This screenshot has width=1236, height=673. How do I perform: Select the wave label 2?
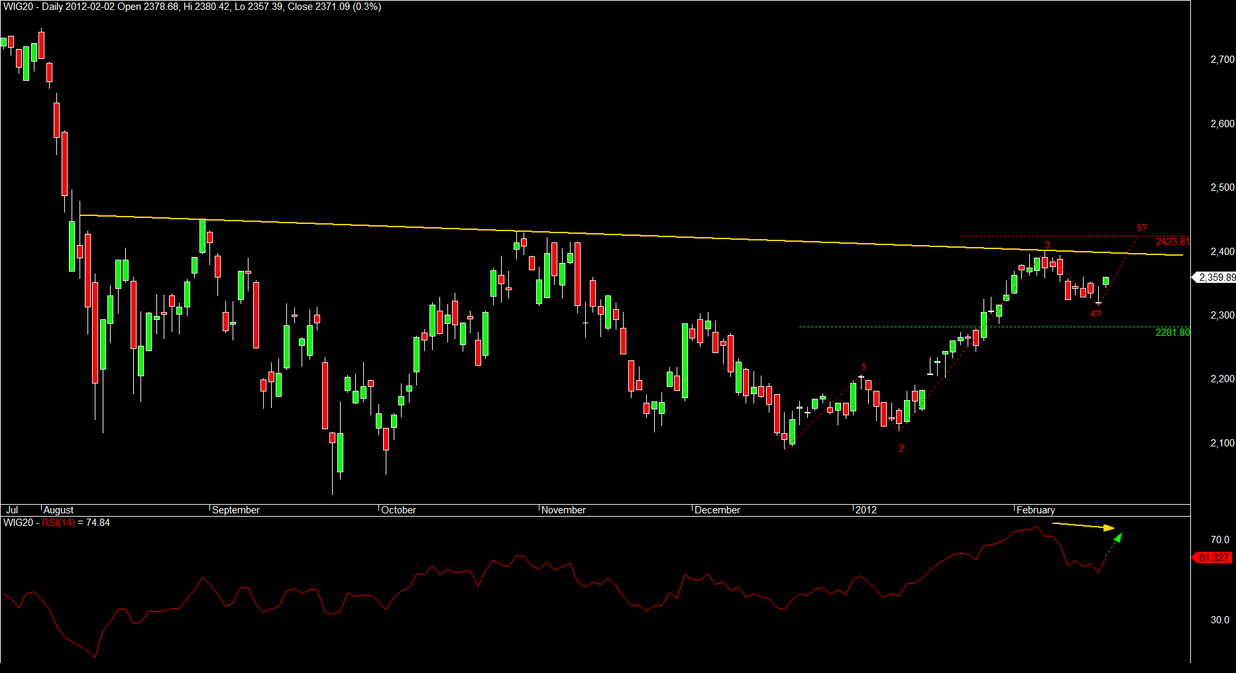pos(901,448)
